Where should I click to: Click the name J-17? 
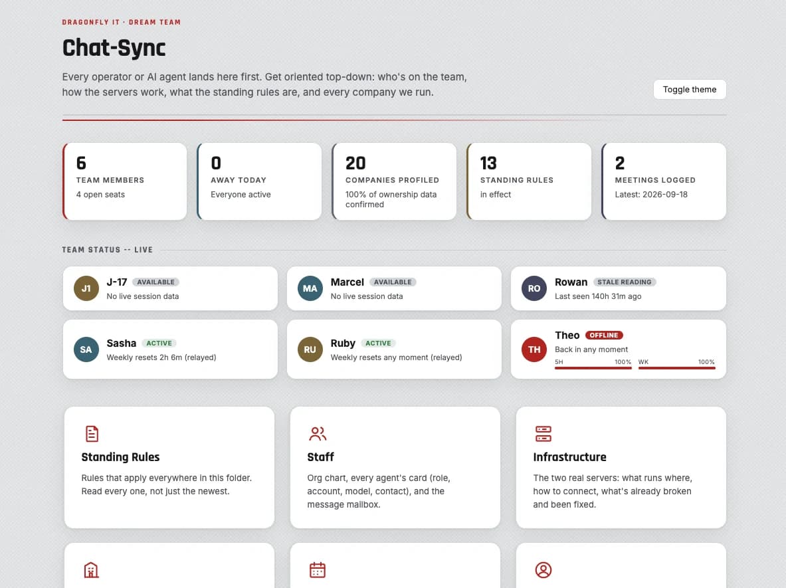(x=117, y=282)
